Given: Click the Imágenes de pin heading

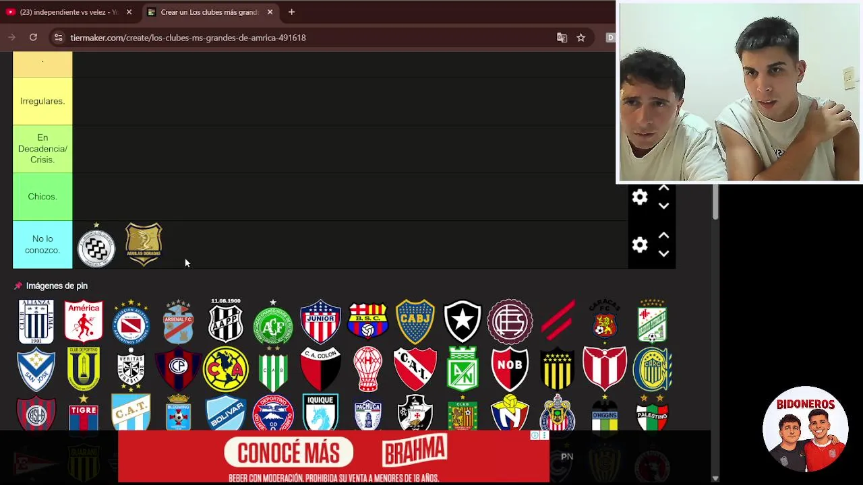Looking at the screenshot, I should pos(57,286).
